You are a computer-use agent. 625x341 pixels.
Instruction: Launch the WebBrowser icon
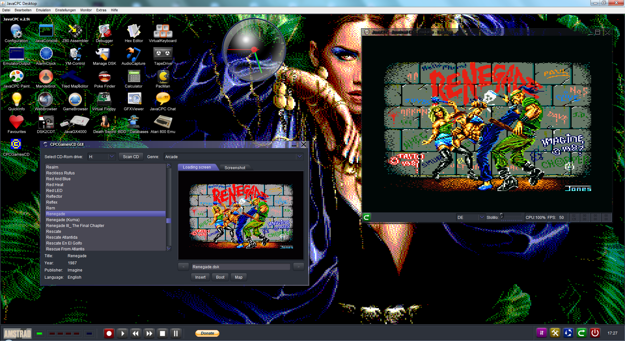(x=46, y=102)
